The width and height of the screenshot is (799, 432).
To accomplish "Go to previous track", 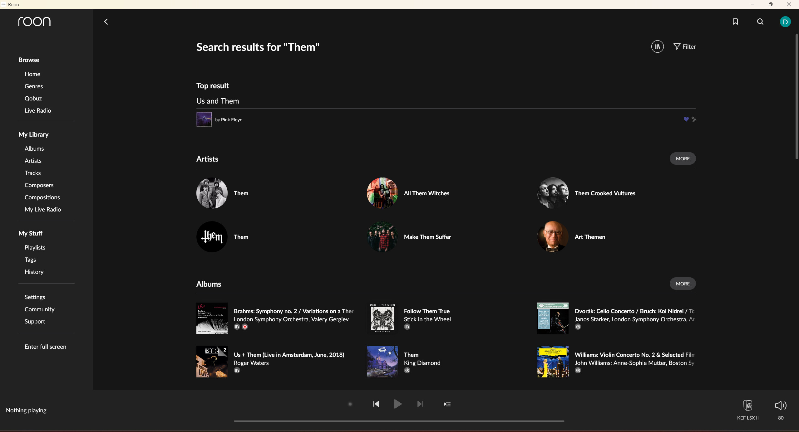I will click(x=376, y=404).
